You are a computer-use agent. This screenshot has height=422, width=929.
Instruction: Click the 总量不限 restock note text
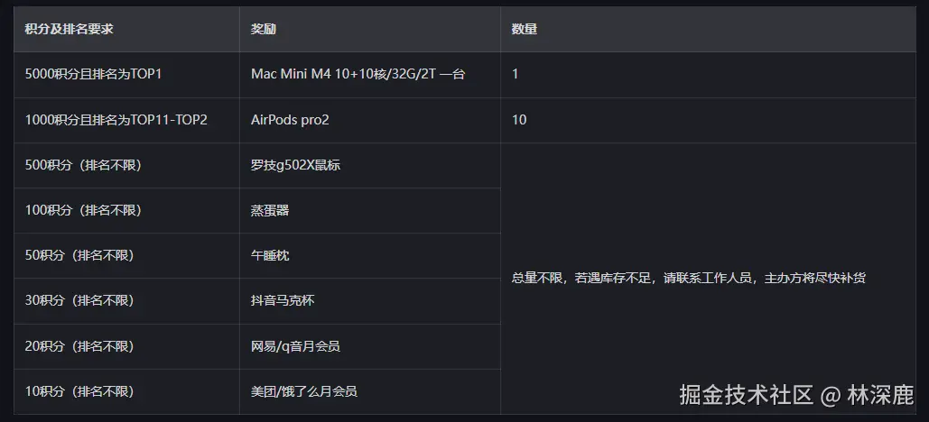689,278
